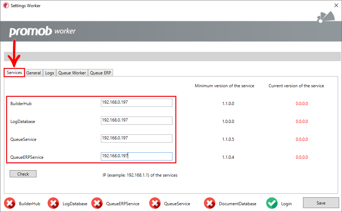Click LogDatabase minimum version 1.0.0.0
This screenshot has width=342, height=212.
pos(228,121)
